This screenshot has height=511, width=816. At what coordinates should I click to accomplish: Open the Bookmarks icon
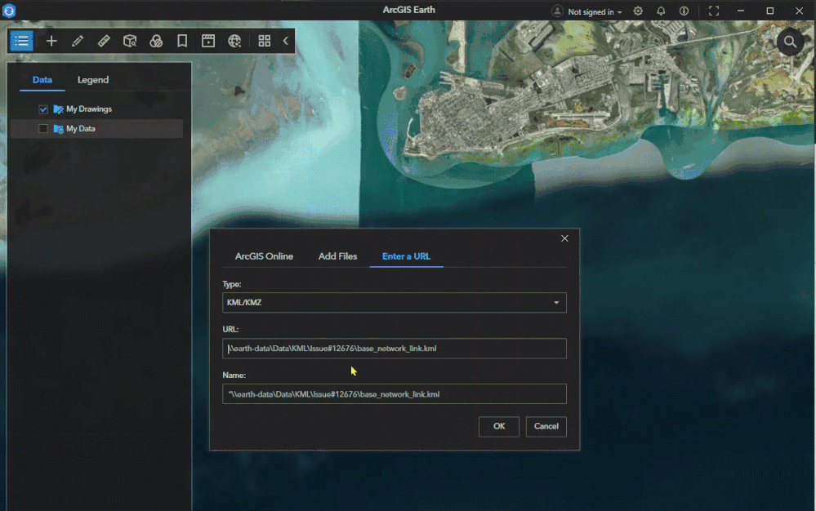pos(182,41)
